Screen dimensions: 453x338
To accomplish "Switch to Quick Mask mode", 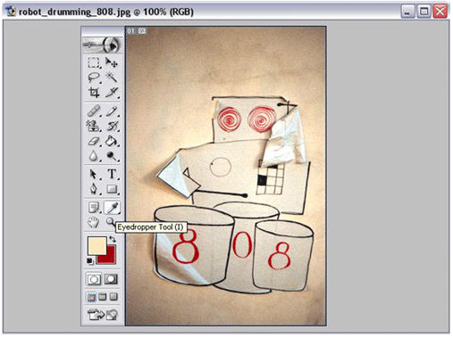I will [x=111, y=279].
